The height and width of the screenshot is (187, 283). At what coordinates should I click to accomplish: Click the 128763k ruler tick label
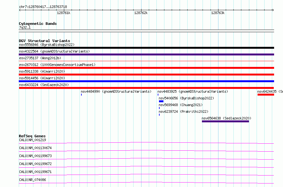(218, 13)
